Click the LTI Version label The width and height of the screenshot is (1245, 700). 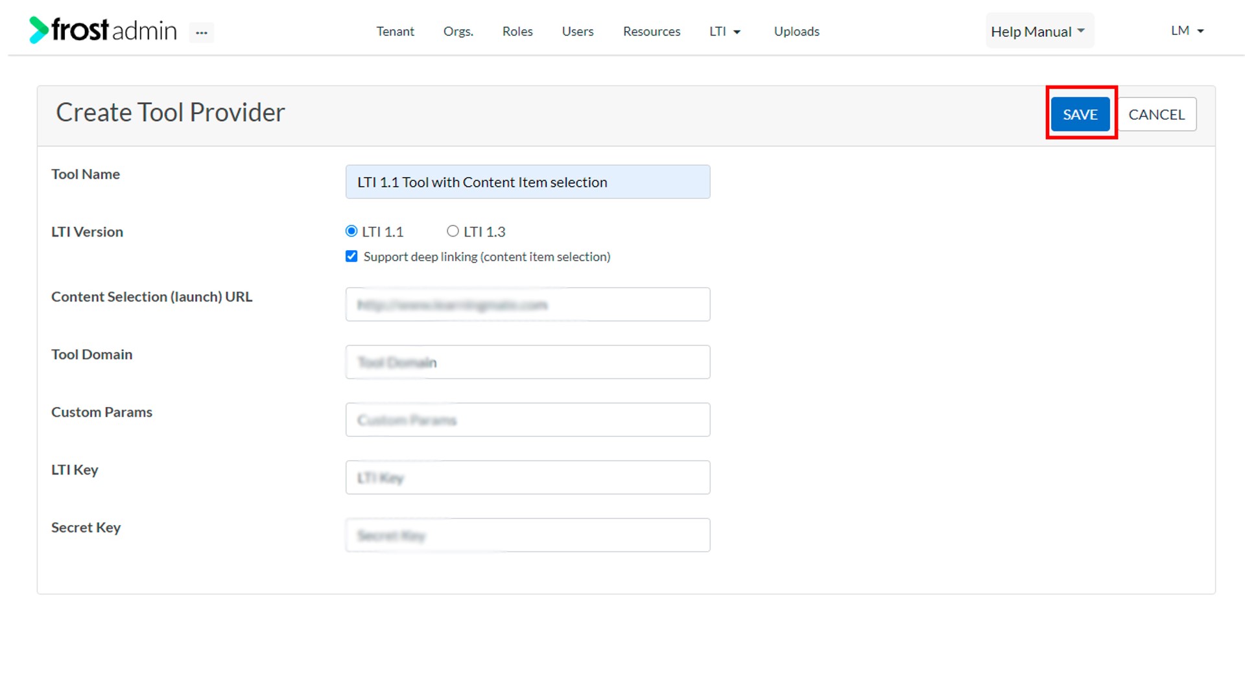(87, 232)
